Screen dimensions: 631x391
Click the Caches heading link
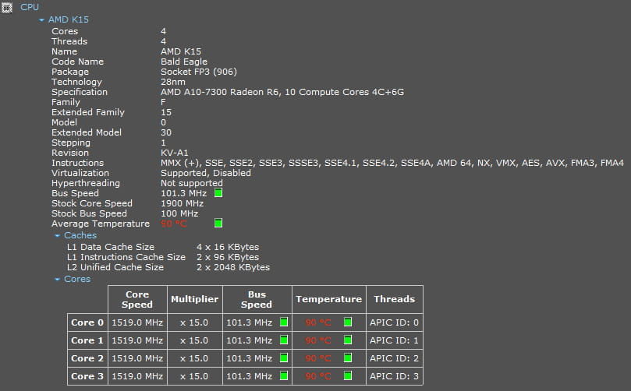coord(80,235)
